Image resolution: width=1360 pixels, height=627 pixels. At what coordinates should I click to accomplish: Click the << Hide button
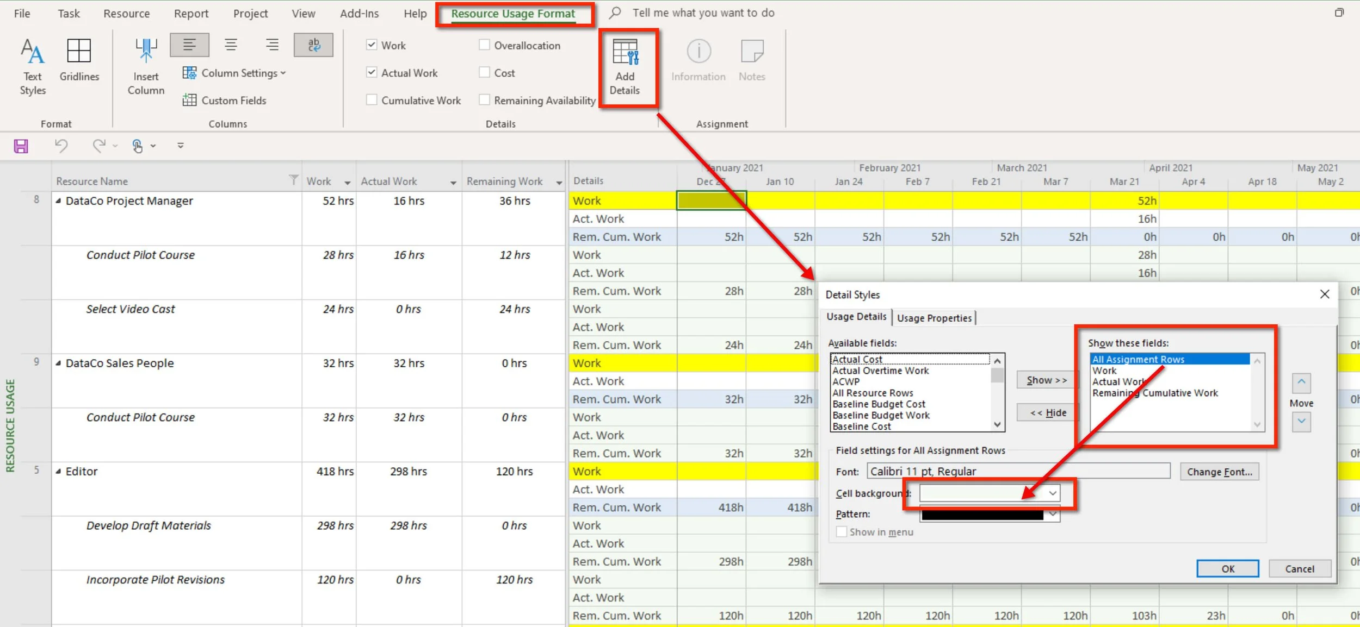[1047, 412]
